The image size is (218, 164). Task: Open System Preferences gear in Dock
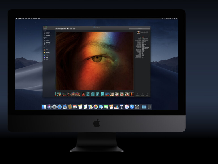point(137,107)
